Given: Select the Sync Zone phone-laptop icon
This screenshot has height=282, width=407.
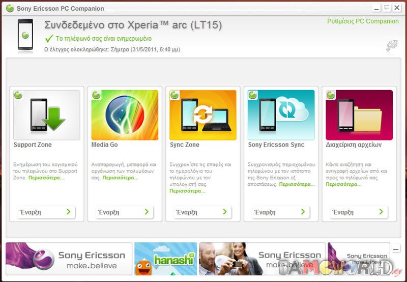Looking at the screenshot, I should [x=203, y=115].
